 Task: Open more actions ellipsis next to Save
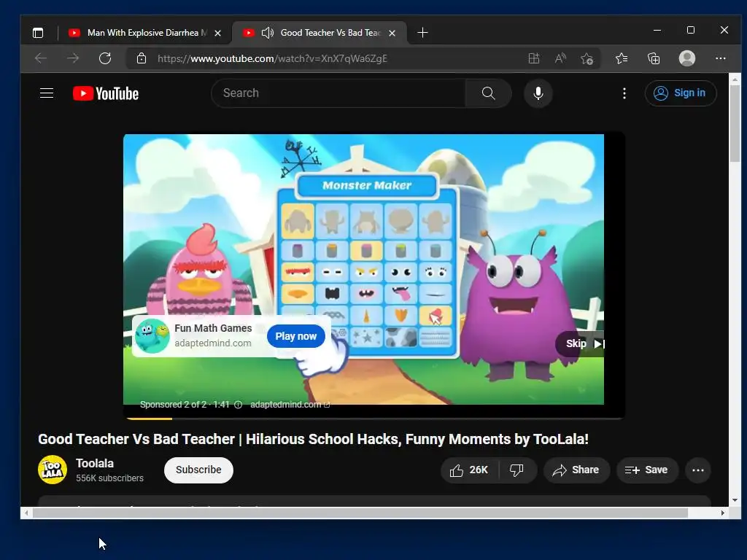click(698, 470)
